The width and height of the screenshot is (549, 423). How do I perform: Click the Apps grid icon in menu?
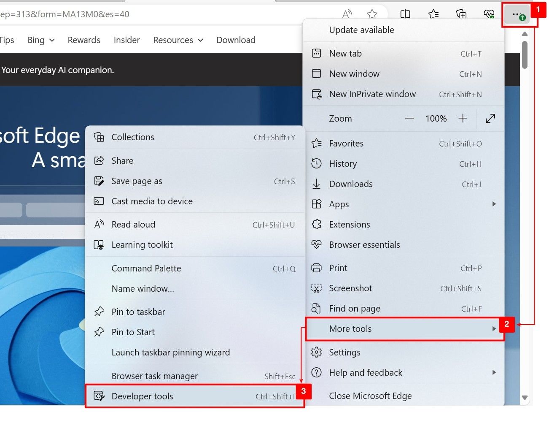(x=316, y=204)
